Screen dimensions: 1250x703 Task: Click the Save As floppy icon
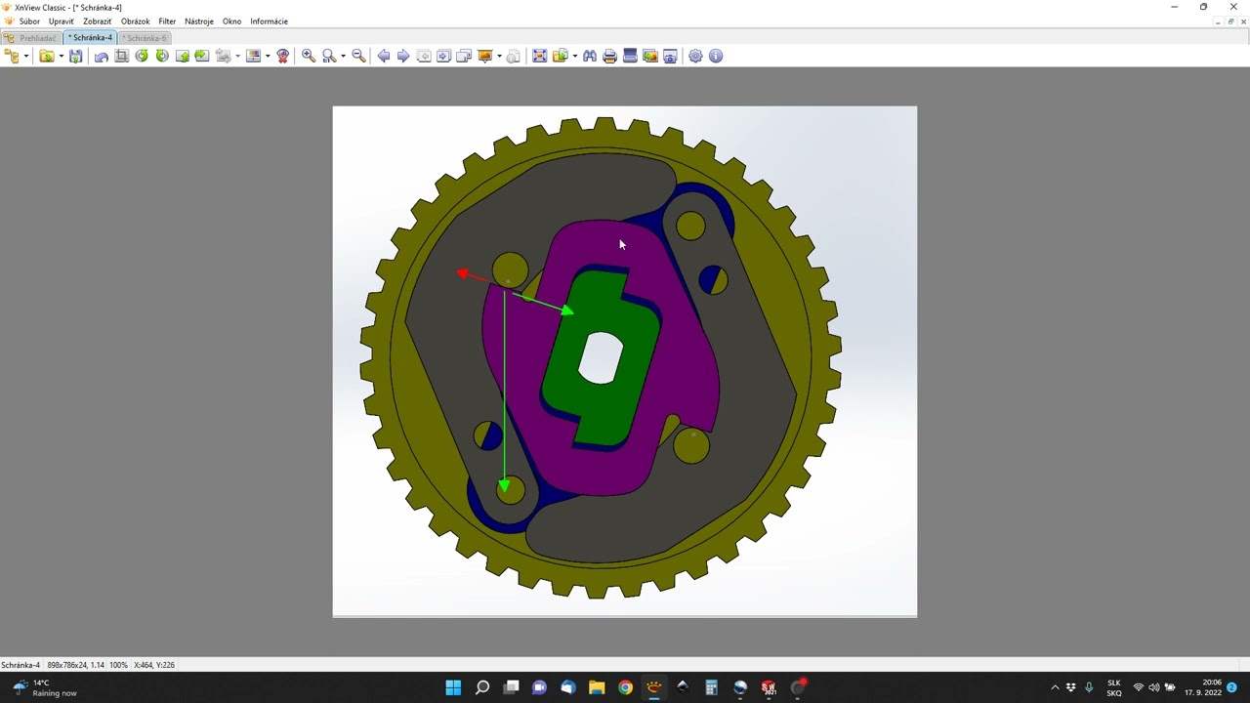75,56
